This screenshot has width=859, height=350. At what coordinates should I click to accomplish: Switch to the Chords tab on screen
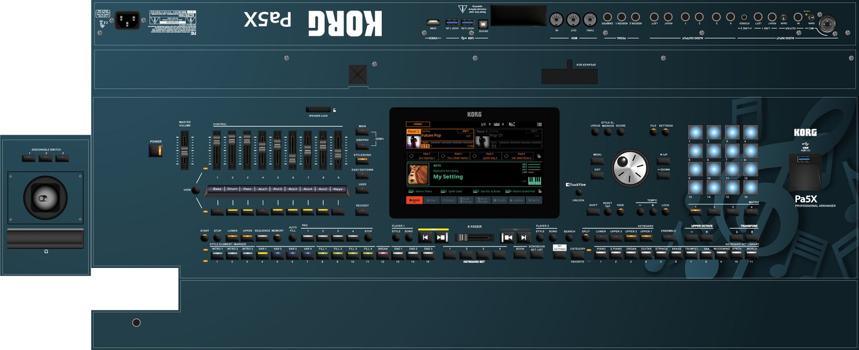500,200
